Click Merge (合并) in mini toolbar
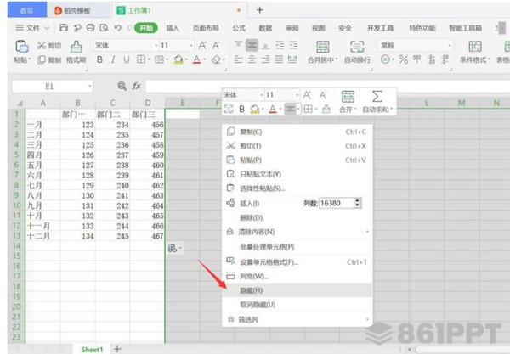Screen dimensions: 510x354 click(348, 101)
